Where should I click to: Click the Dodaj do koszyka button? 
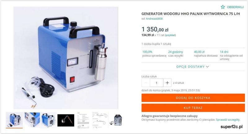click(x=193, y=98)
